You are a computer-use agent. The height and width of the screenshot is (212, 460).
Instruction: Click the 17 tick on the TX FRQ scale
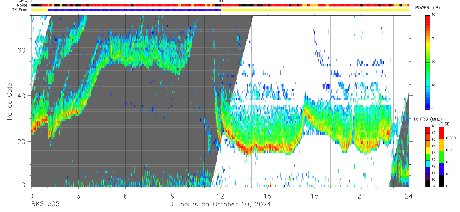[434, 133]
